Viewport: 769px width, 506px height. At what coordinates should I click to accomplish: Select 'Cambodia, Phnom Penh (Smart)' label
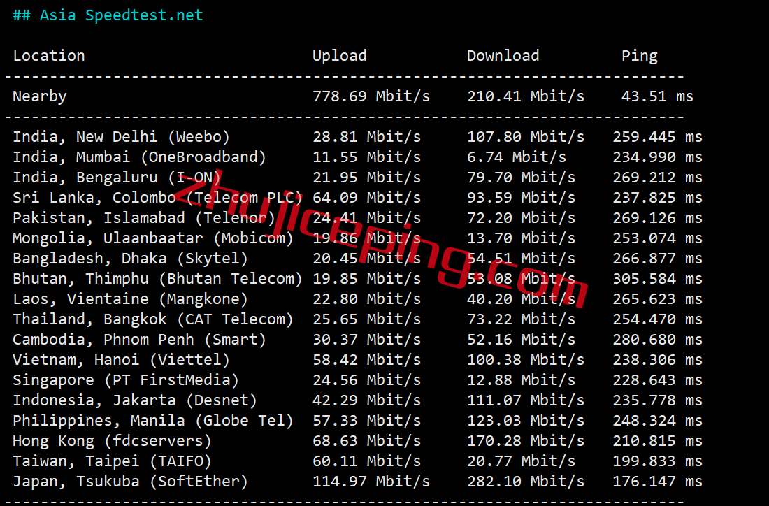point(139,339)
